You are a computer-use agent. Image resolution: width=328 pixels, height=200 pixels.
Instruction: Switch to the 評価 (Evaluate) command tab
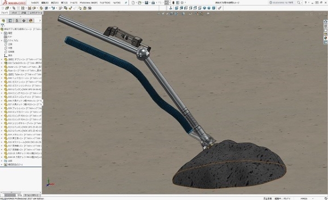[x=24, y=13]
